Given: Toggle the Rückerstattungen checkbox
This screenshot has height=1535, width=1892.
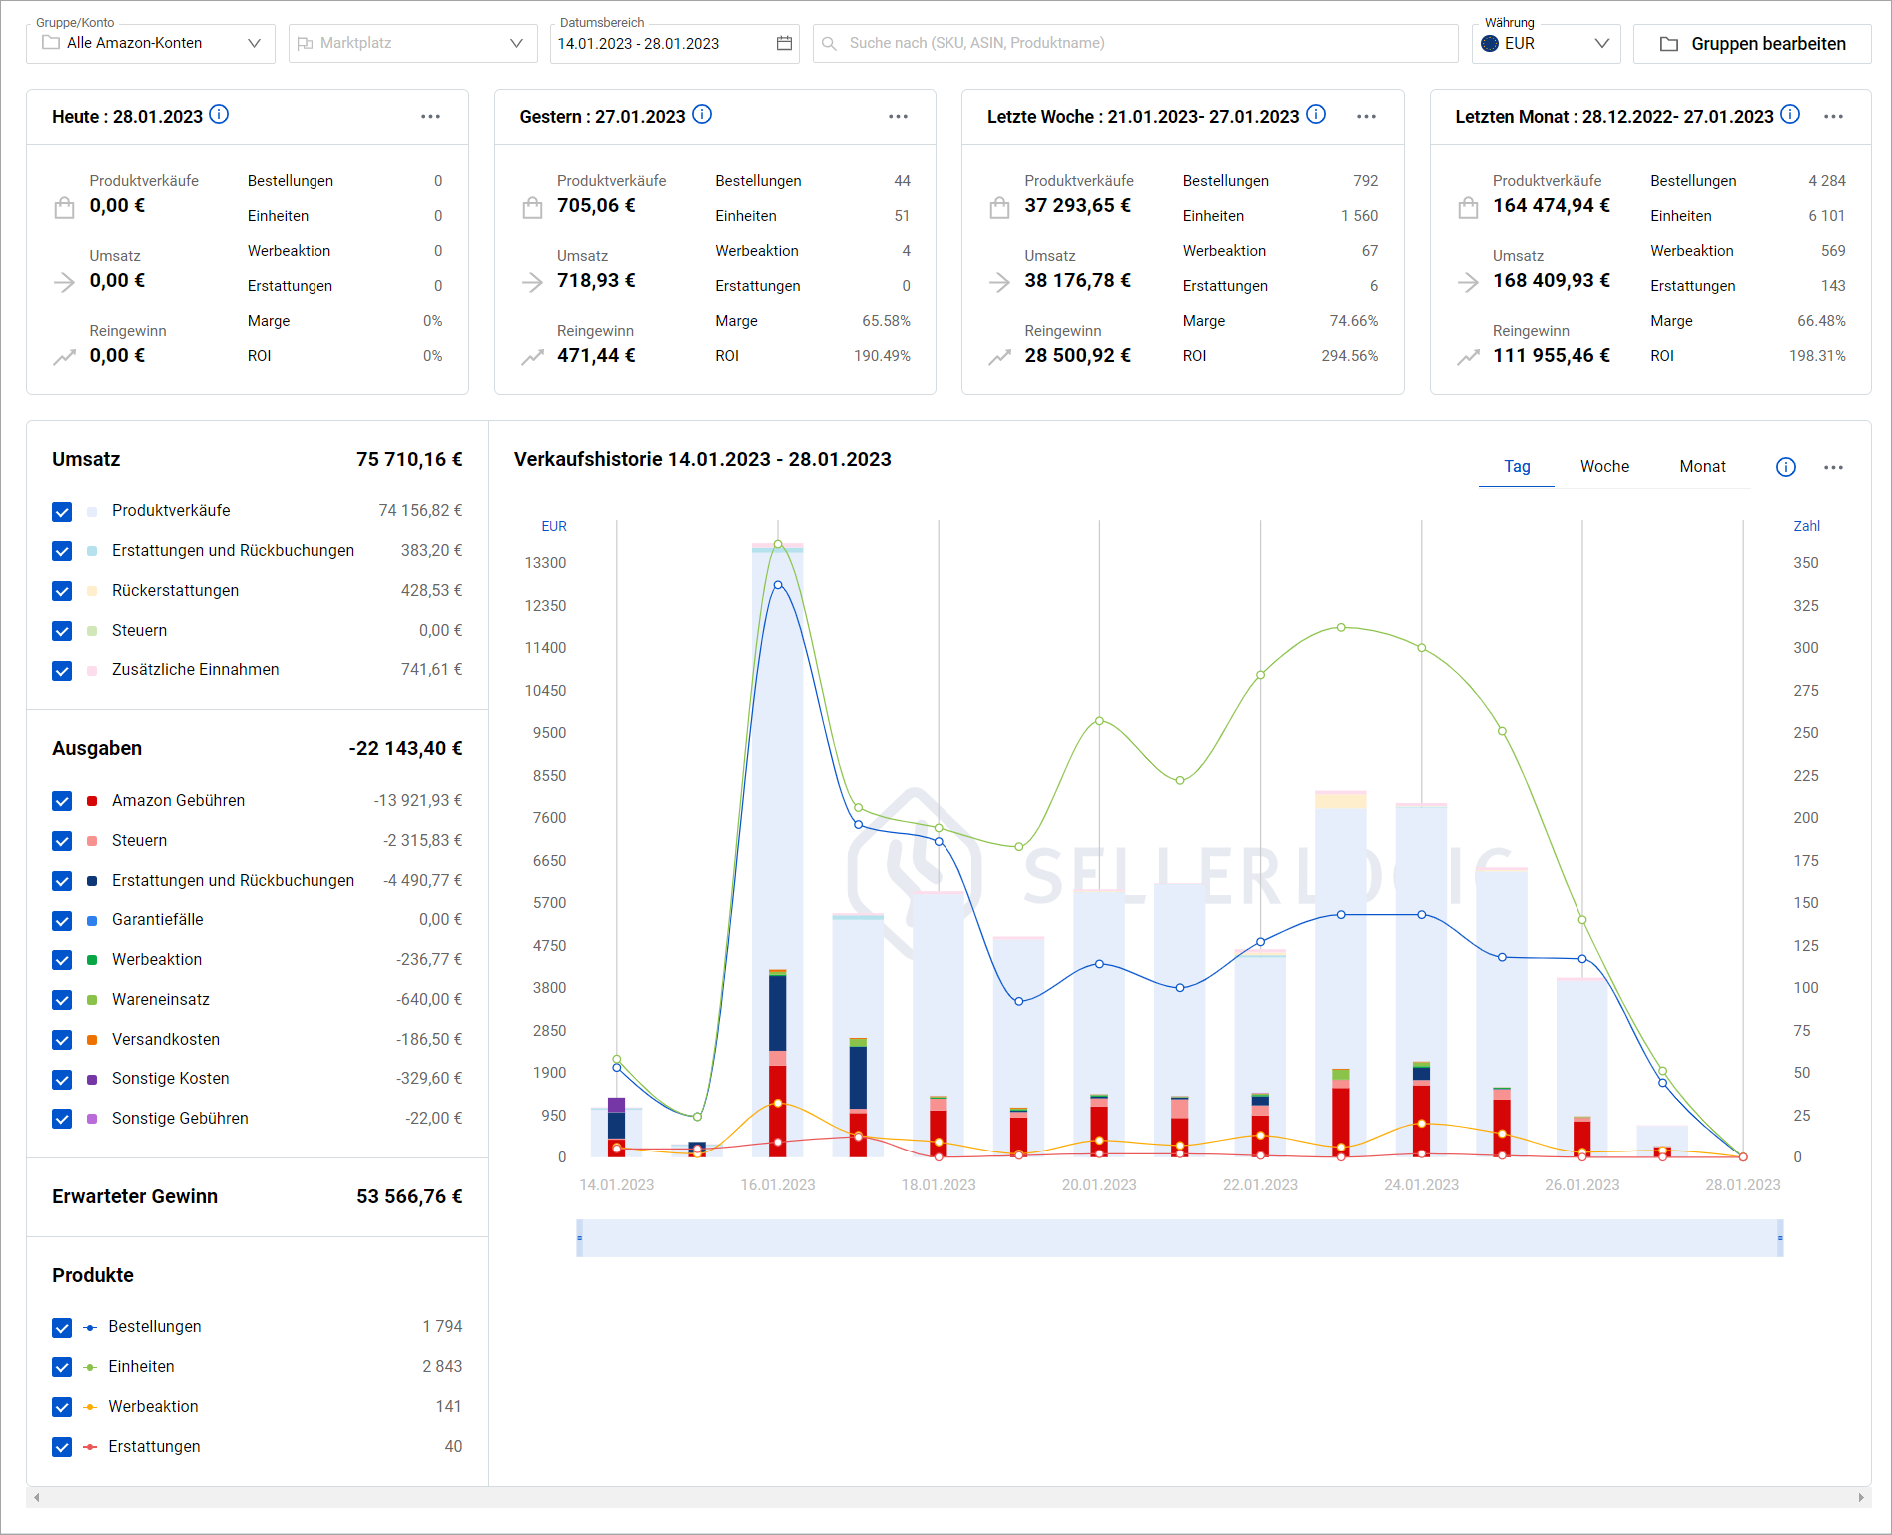Looking at the screenshot, I should [62, 591].
